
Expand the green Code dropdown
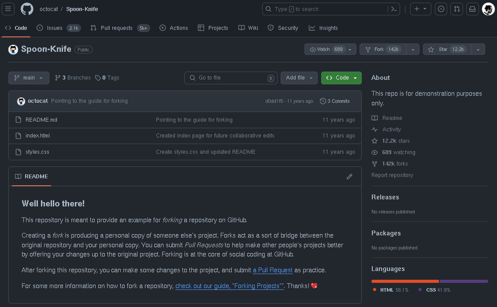pyautogui.click(x=341, y=78)
